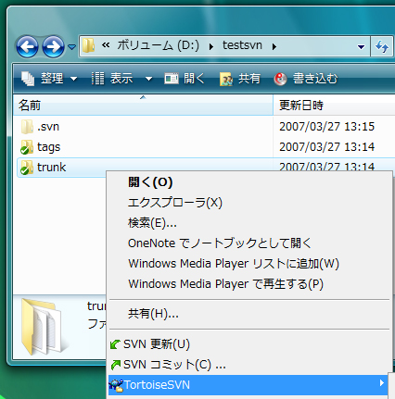Select the tags folder icon
Screen dimensions: 395x399
(x=27, y=147)
